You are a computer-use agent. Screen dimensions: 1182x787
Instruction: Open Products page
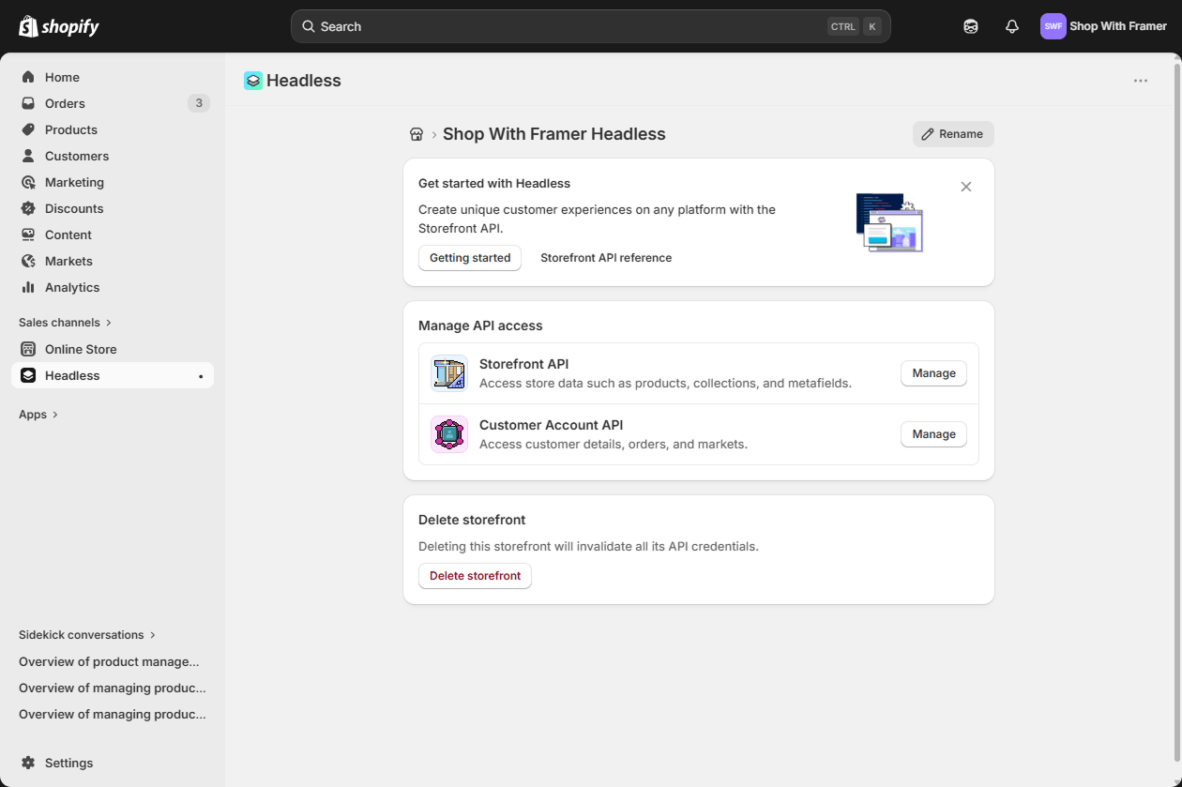(113, 129)
